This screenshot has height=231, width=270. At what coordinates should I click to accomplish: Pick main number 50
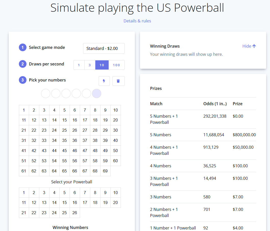coord(115,151)
